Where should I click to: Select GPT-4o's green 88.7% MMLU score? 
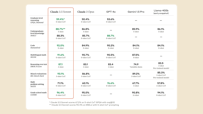[x=111, y=36]
